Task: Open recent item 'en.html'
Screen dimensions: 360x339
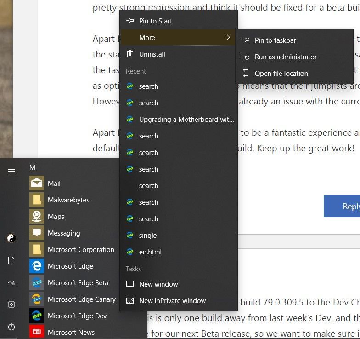Action: point(178,252)
